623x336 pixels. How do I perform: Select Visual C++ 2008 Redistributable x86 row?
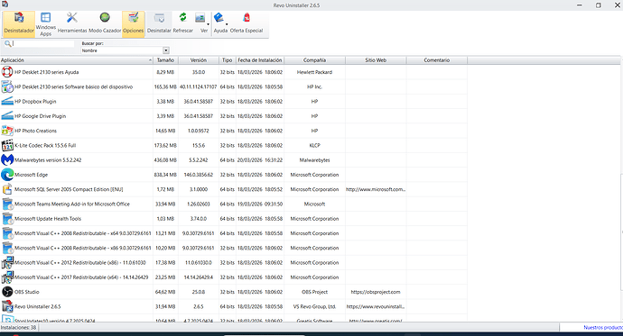click(x=234, y=248)
